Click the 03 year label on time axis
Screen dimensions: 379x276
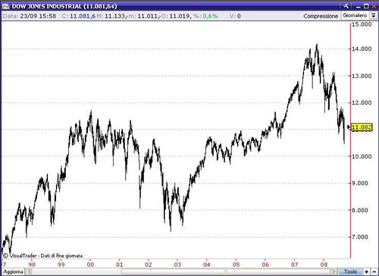coord(177,265)
